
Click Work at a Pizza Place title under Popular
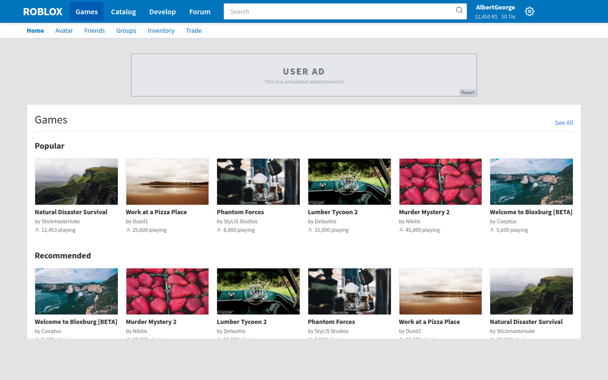(x=156, y=212)
